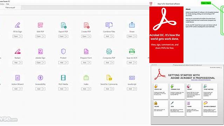The image size is (224, 126).
Task: Select the JavaScript tool icon
Action: [x=132, y=78]
